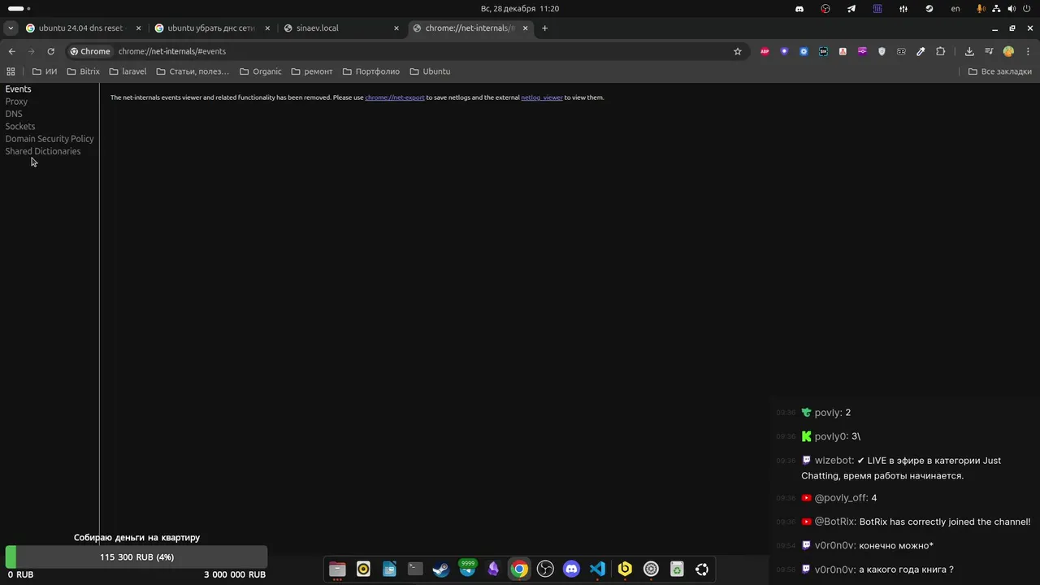Go back to previous page

point(11,51)
